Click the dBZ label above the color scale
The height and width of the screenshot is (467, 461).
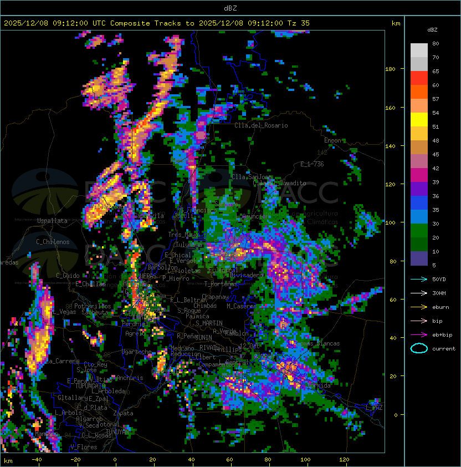(432, 30)
